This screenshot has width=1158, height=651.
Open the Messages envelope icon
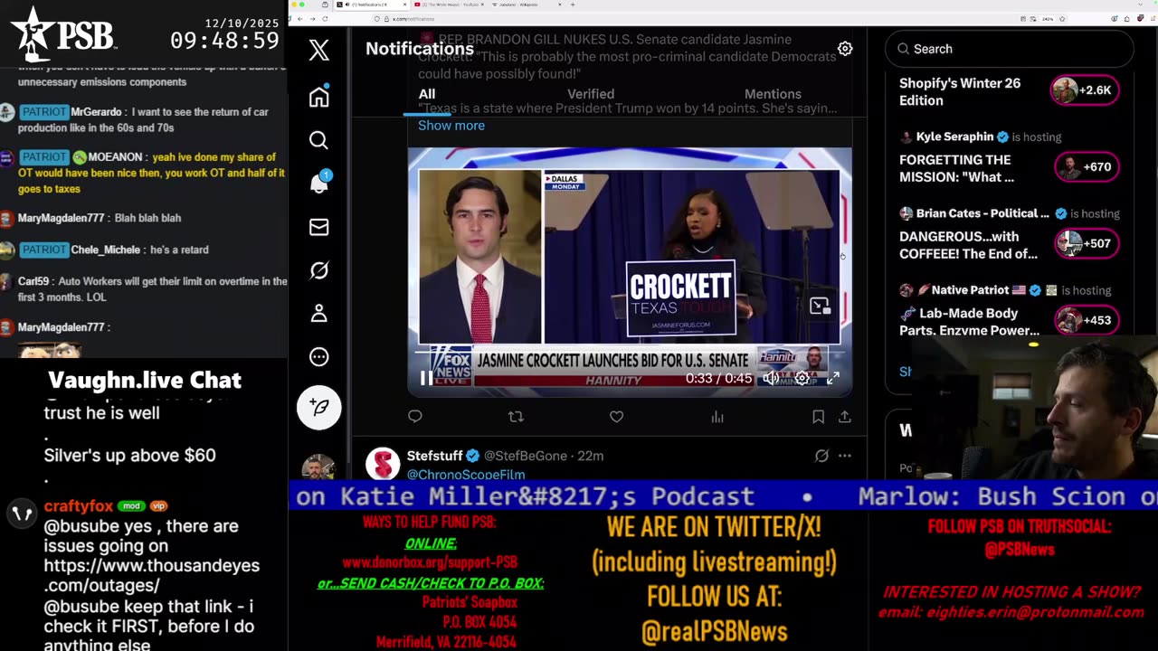tap(318, 227)
